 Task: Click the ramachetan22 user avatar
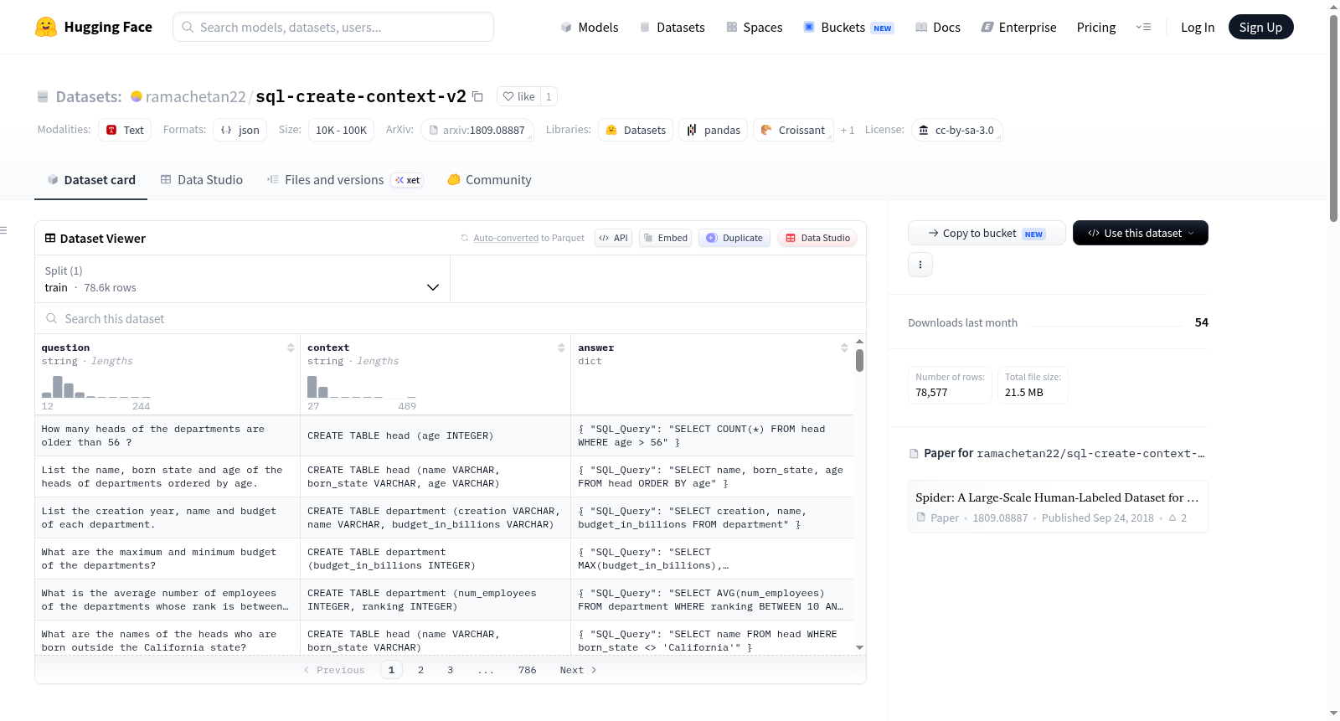137,96
